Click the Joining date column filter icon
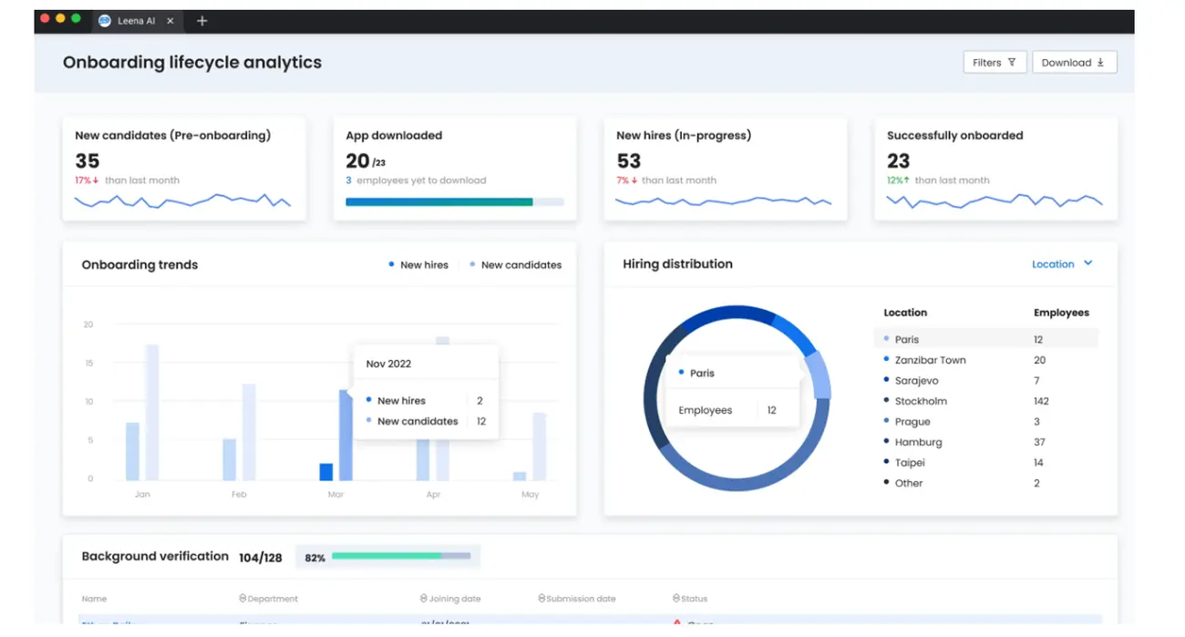Image resolution: width=1185 pixels, height=637 pixels. 424,599
